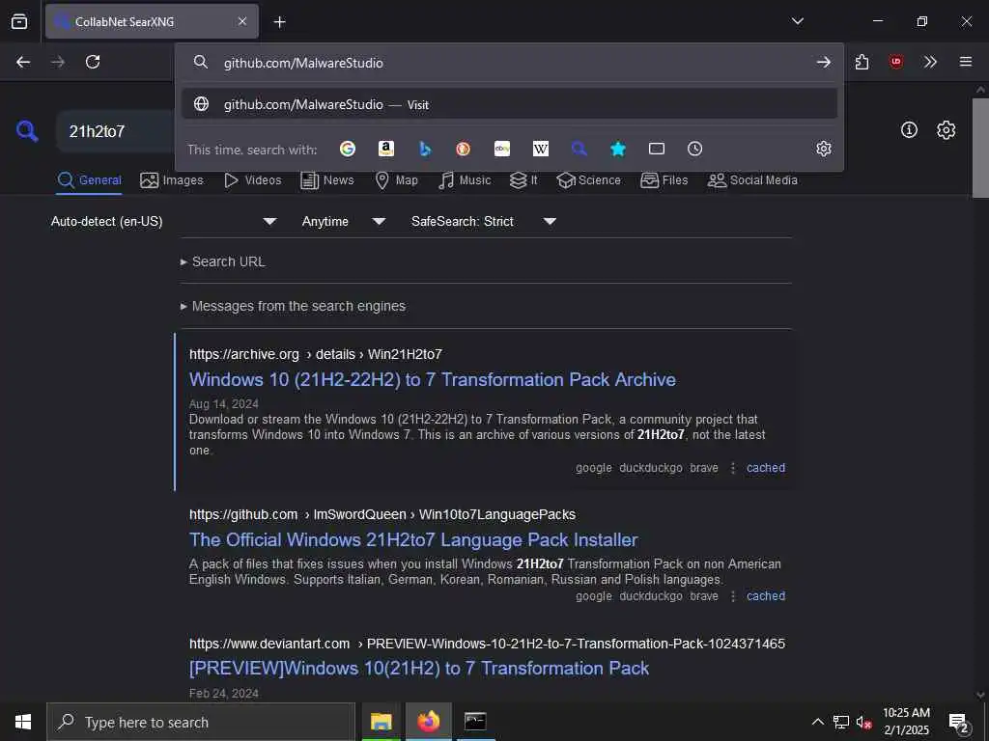Click the taskbar Type here to search box
The image size is (989, 741).
click(201, 722)
